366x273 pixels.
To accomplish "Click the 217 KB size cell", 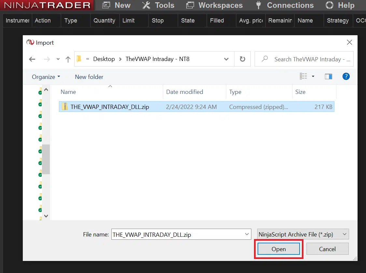I will click(323, 107).
